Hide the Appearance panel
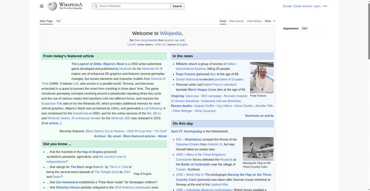Image resolution: width=370 pixels, height=191 pixels. click(x=305, y=28)
